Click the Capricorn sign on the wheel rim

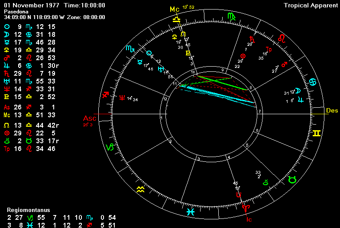(x=110, y=147)
